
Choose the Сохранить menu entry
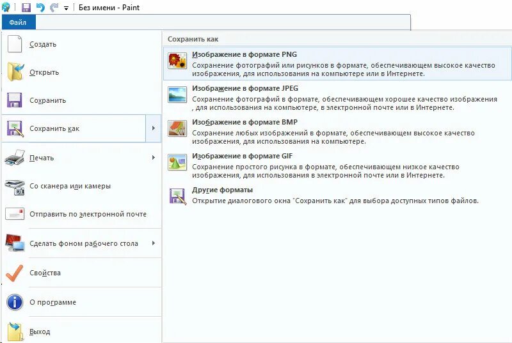click(x=82, y=100)
